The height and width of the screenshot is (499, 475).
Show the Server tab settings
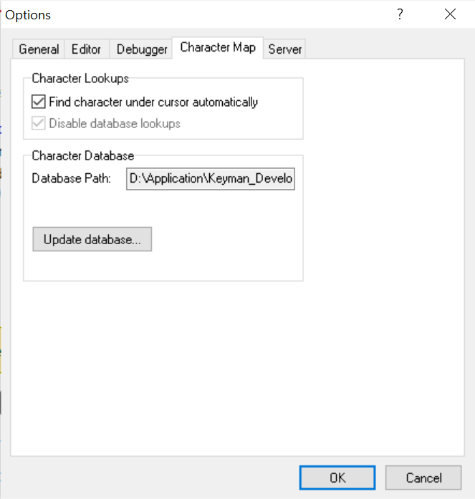pyautogui.click(x=284, y=49)
